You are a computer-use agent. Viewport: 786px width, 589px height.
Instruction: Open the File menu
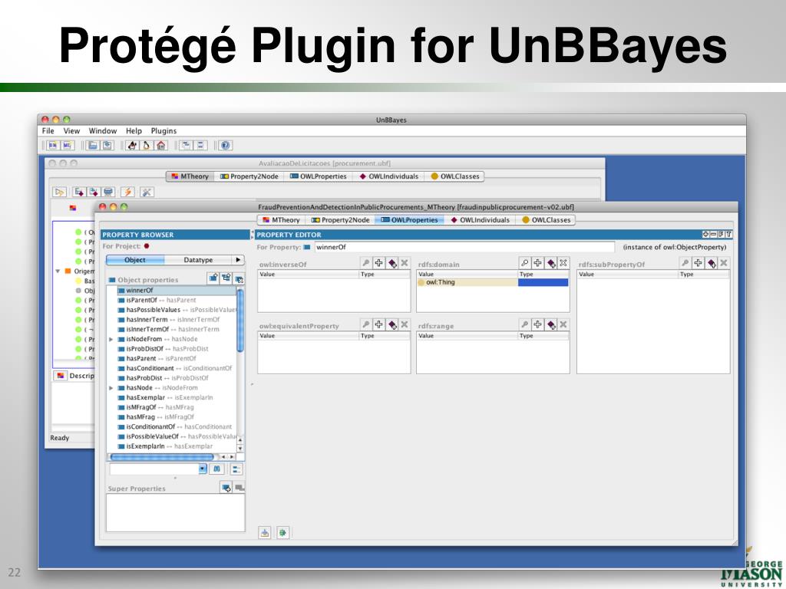click(x=48, y=130)
